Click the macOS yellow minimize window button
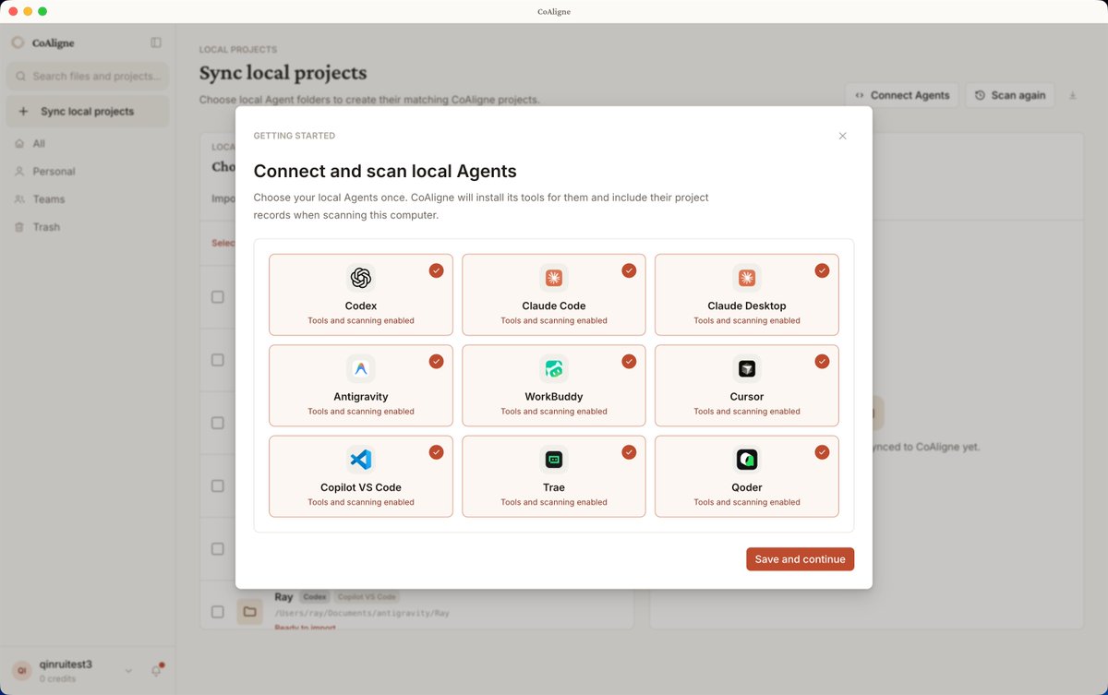 28,11
